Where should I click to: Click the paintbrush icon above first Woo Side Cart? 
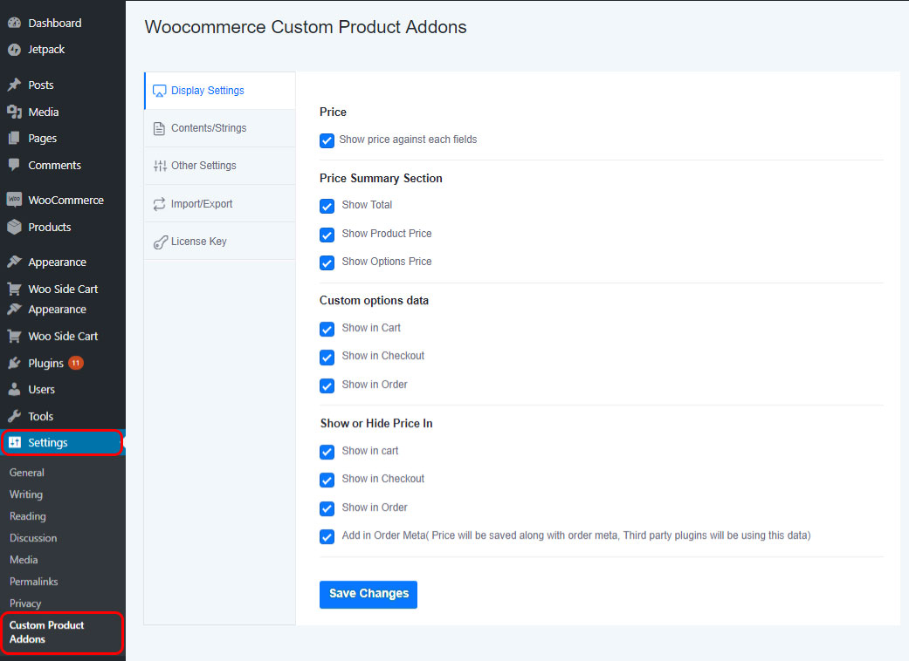15,262
